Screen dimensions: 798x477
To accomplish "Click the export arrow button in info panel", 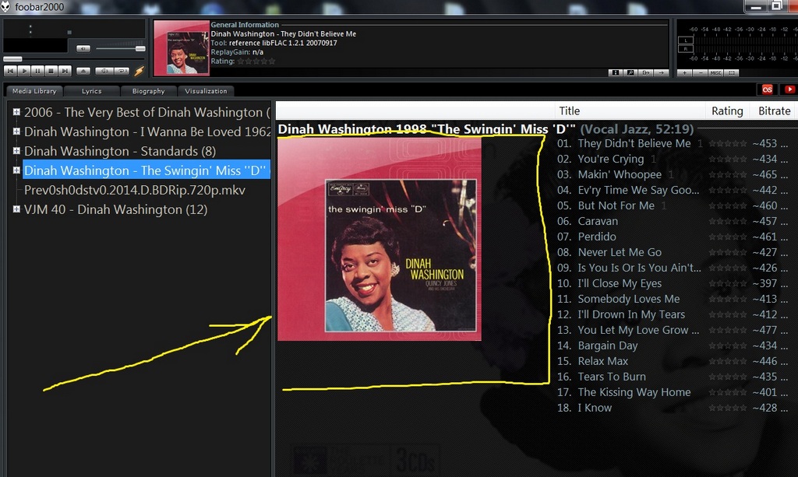I will tap(646, 72).
